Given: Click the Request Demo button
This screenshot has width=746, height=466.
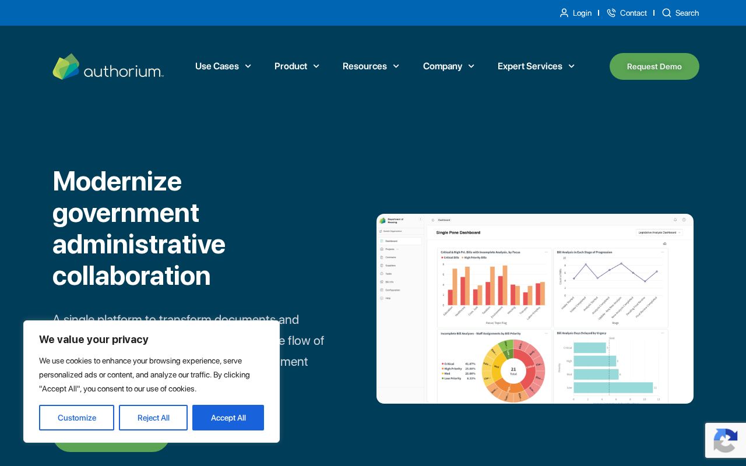Looking at the screenshot, I should pos(654,66).
